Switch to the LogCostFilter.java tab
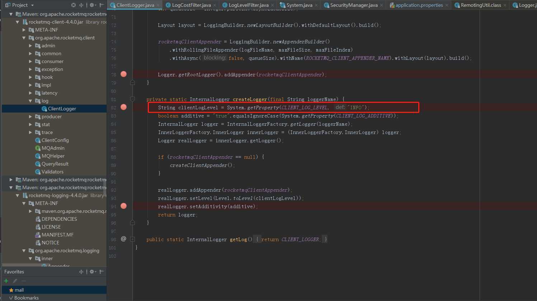537x301 pixels. click(x=191, y=5)
